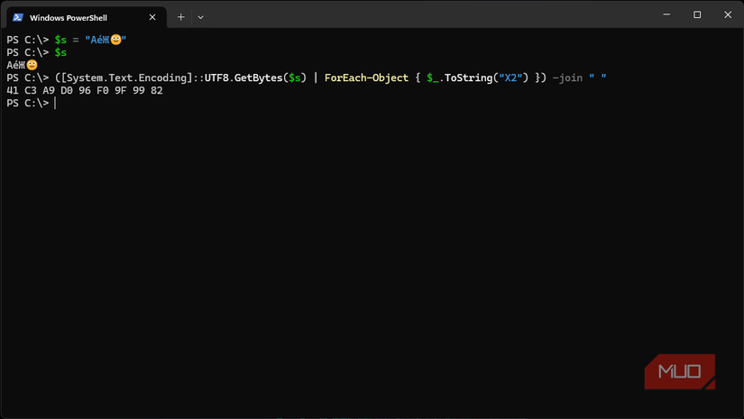Click the ForEach-Object command text
744x419 pixels.
[366, 77]
